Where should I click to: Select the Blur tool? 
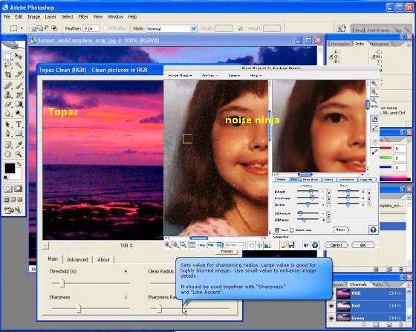click(x=8, y=113)
